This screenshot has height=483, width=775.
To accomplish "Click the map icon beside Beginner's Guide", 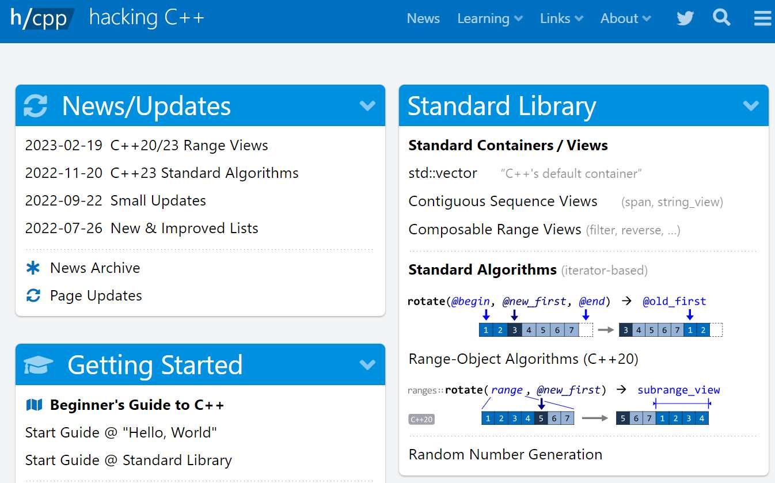I will (35, 405).
